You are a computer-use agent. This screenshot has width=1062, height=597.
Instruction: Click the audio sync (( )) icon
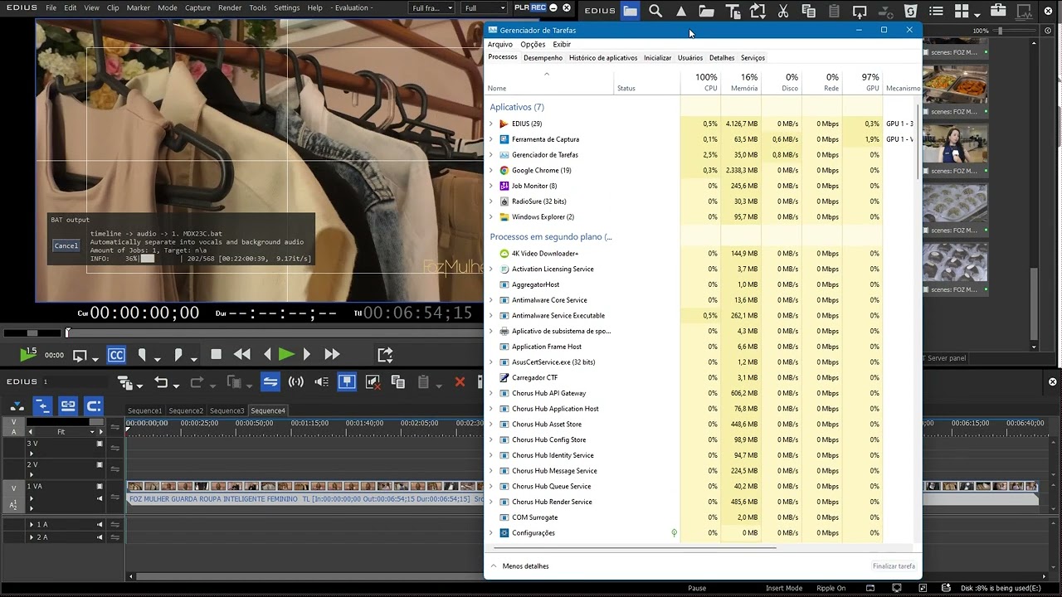[296, 381]
